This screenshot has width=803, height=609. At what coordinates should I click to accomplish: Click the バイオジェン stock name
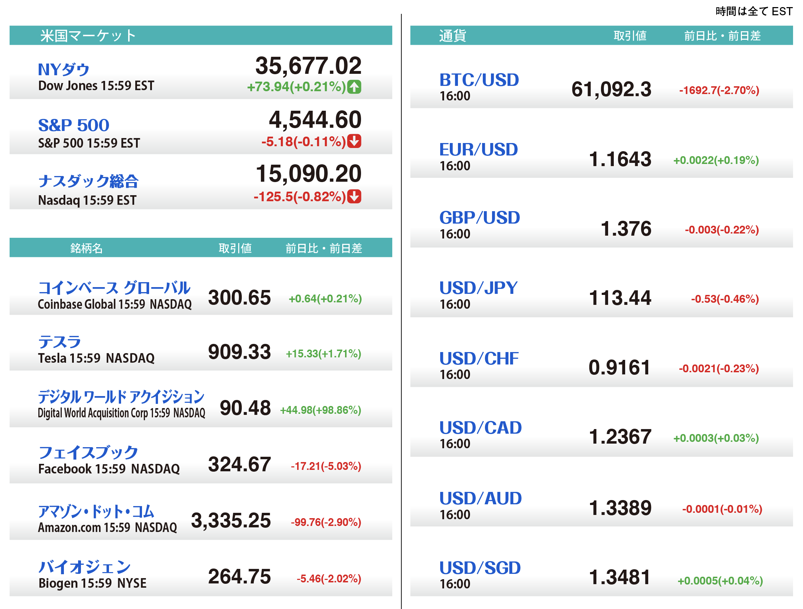pyautogui.click(x=84, y=566)
